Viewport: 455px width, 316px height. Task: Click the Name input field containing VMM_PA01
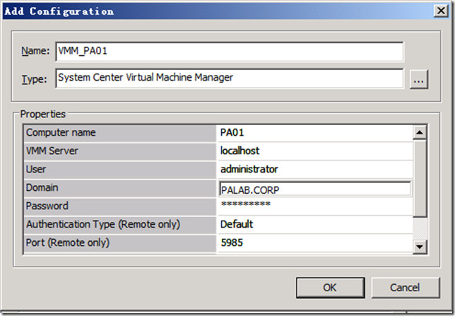pos(229,52)
